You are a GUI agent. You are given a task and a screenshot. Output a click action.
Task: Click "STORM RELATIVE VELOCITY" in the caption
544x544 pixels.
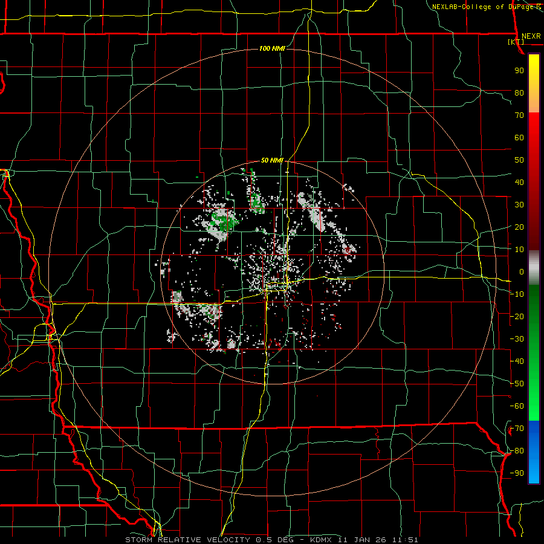tap(187, 540)
